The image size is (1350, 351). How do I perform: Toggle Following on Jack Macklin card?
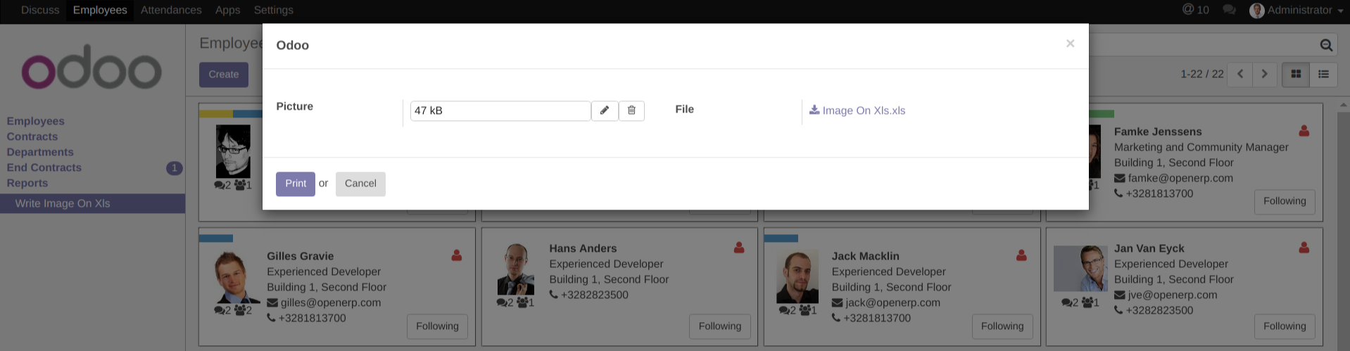click(x=1002, y=326)
